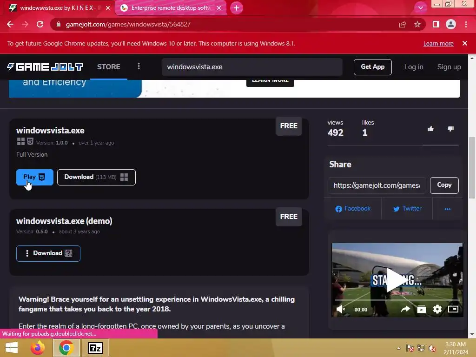Click the Get App button
476x357 pixels.
coord(372,67)
